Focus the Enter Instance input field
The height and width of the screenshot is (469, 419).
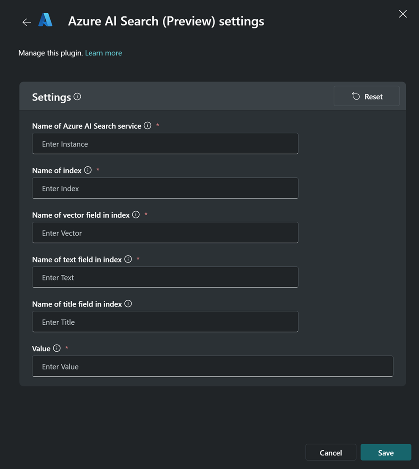tap(165, 144)
